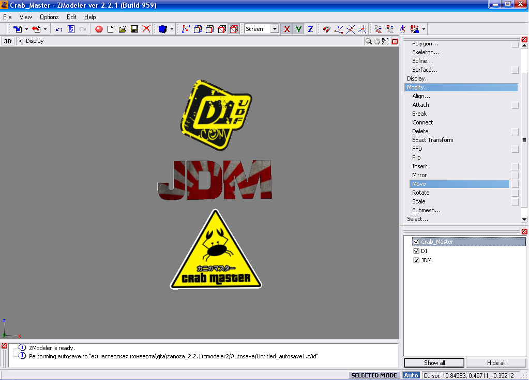Click the running figure toolbar icon
Image resolution: width=529 pixels, height=380 pixels.
pyautogui.click(x=402, y=29)
